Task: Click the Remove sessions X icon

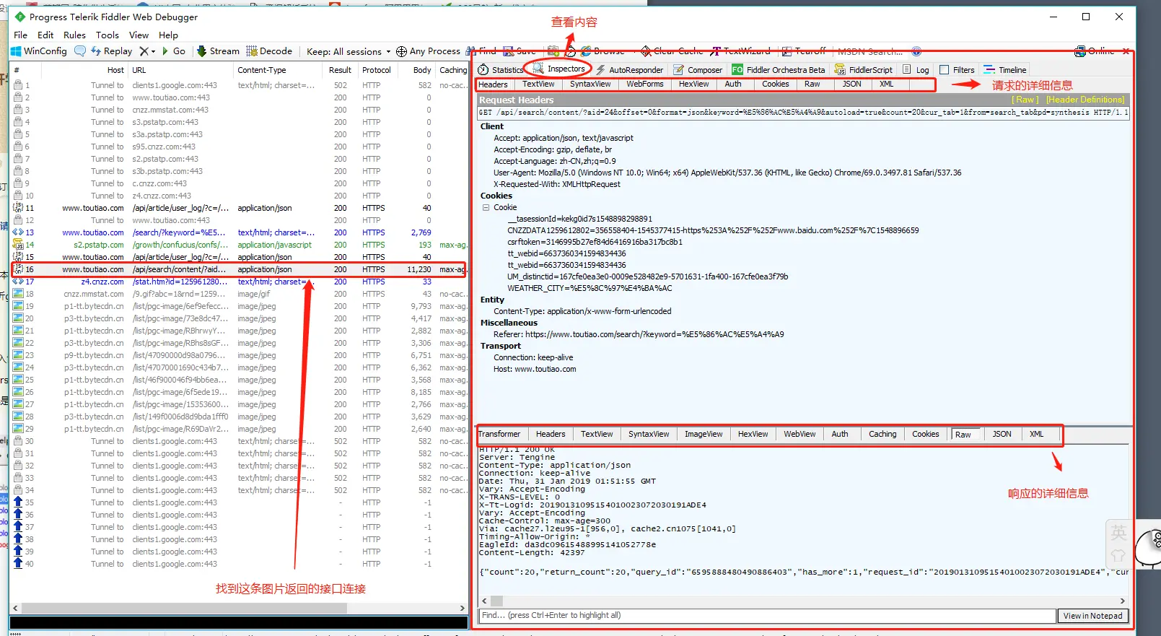Action: (x=144, y=51)
